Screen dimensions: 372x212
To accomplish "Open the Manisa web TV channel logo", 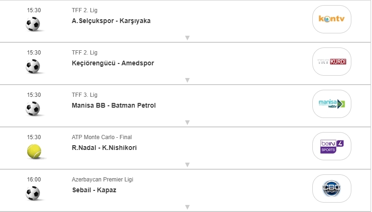I will (x=332, y=104).
